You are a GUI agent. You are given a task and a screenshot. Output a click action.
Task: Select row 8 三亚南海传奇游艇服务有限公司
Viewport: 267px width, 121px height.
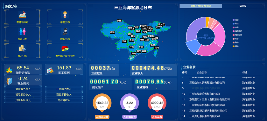point(222,83)
